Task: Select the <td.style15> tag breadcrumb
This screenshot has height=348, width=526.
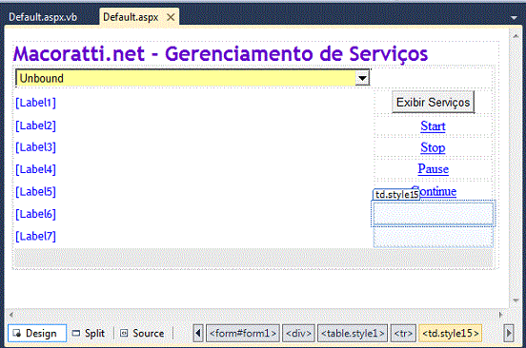Action: 451,333
